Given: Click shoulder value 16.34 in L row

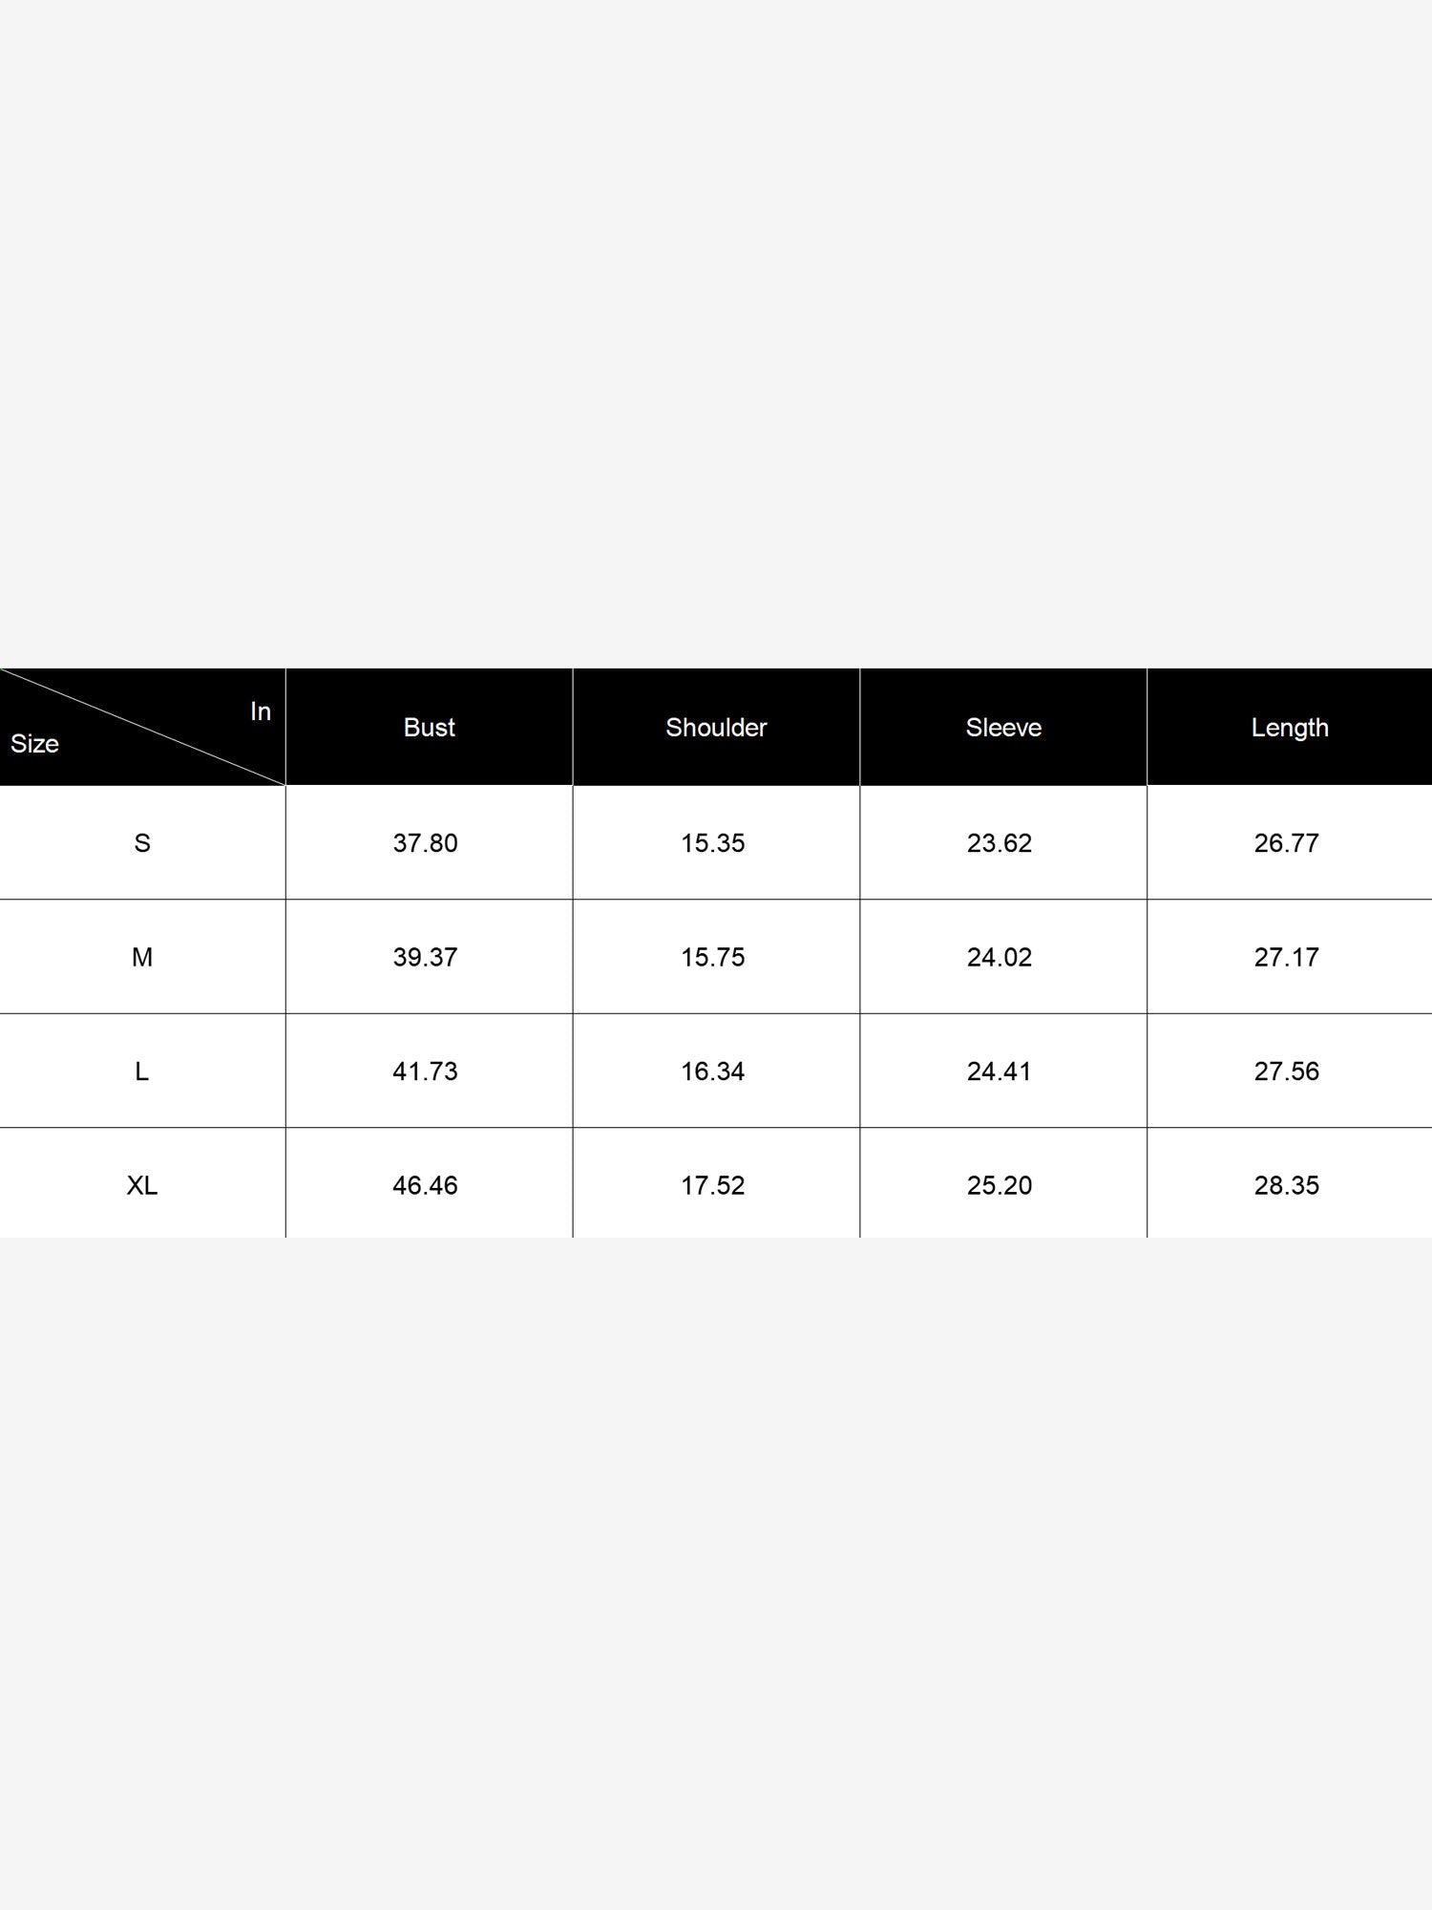Looking at the screenshot, I should pos(712,1072).
